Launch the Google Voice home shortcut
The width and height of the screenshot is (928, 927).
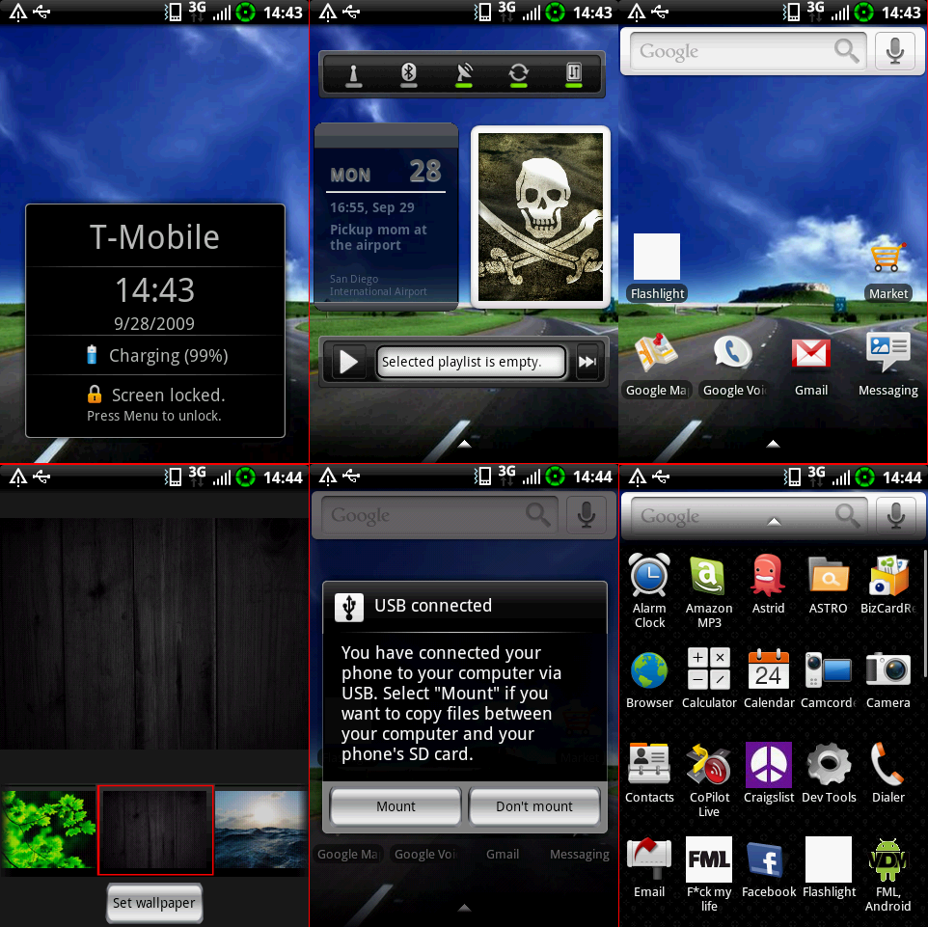(734, 366)
